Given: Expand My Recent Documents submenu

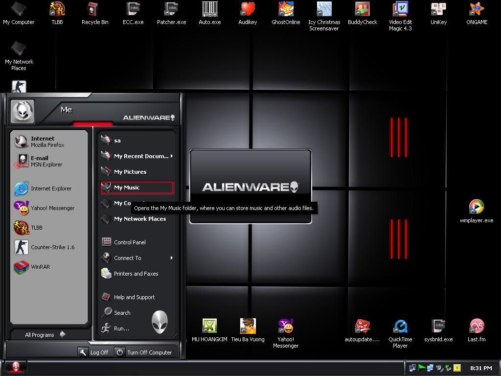Looking at the screenshot, I should (x=137, y=156).
